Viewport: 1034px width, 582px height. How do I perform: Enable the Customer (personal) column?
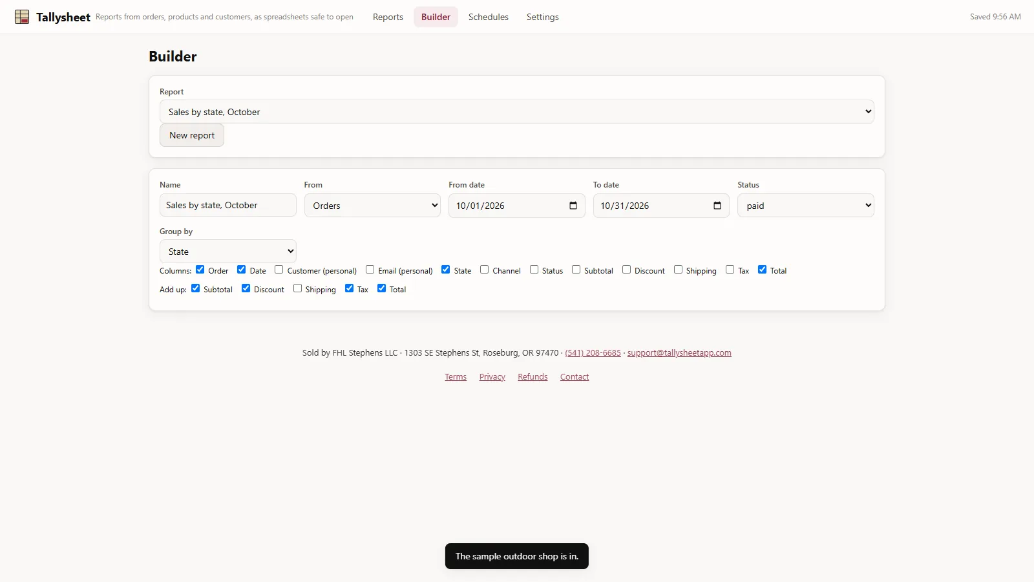(279, 270)
